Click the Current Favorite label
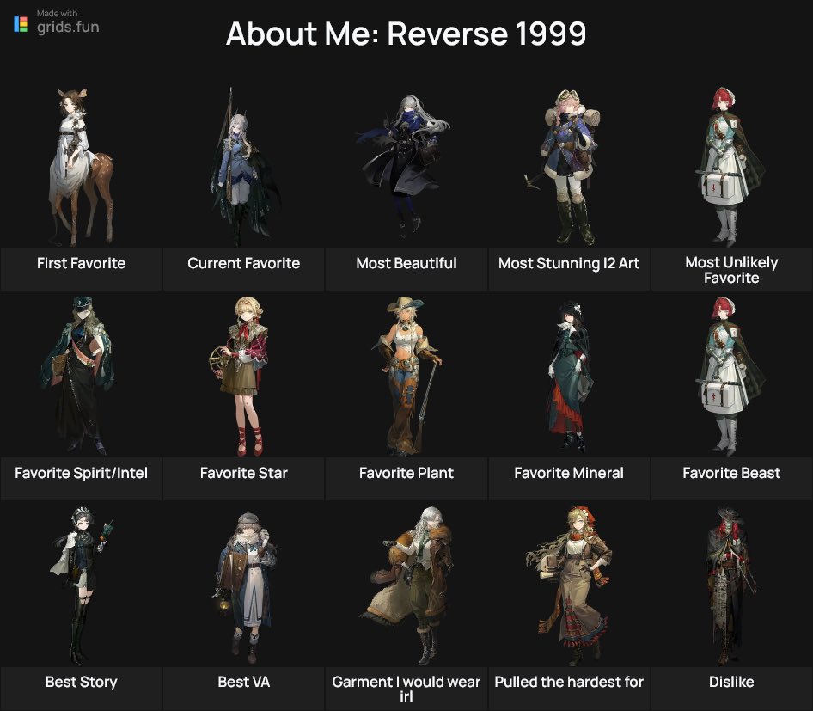This screenshot has width=813, height=711. 244,263
